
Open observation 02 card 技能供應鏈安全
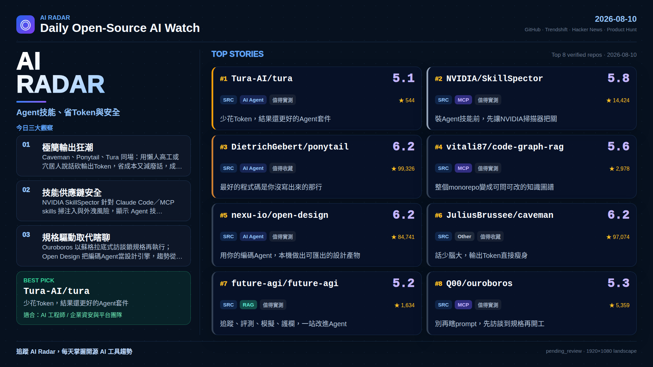click(x=103, y=201)
